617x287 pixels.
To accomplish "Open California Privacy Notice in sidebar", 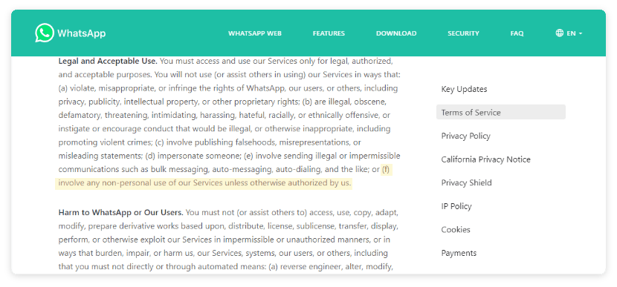I will 485,159.
